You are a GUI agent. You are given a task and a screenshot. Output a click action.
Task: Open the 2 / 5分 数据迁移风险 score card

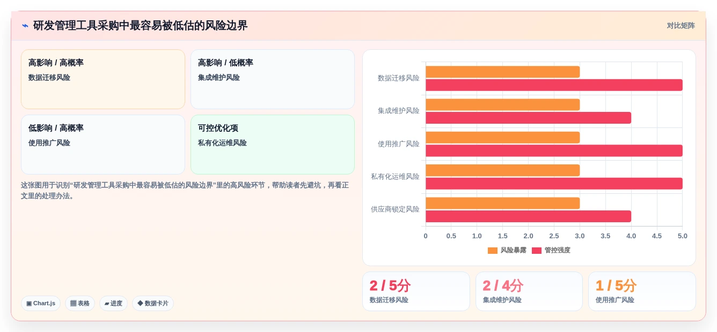coord(416,291)
